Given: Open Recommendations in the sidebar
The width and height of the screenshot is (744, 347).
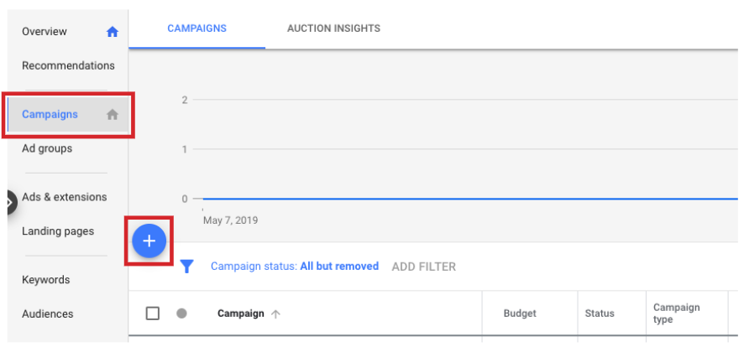Looking at the screenshot, I should tap(68, 65).
